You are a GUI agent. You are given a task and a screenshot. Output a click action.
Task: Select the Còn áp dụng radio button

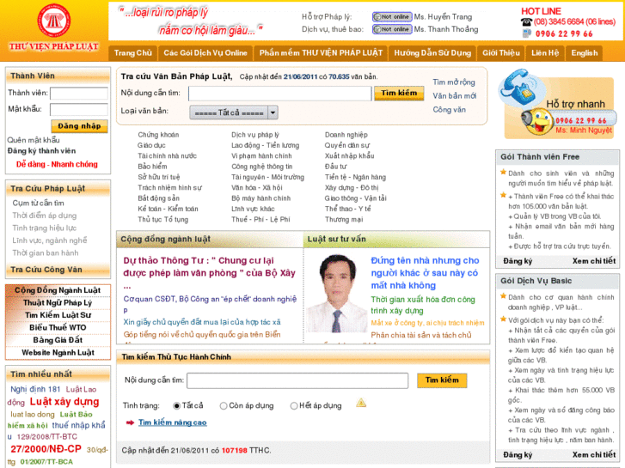pos(224,405)
